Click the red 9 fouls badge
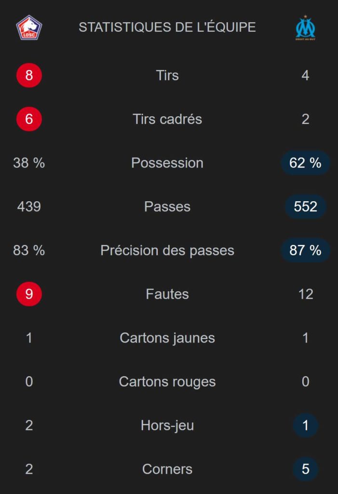Screen dimensions: 338x494 pyautogui.click(x=29, y=294)
